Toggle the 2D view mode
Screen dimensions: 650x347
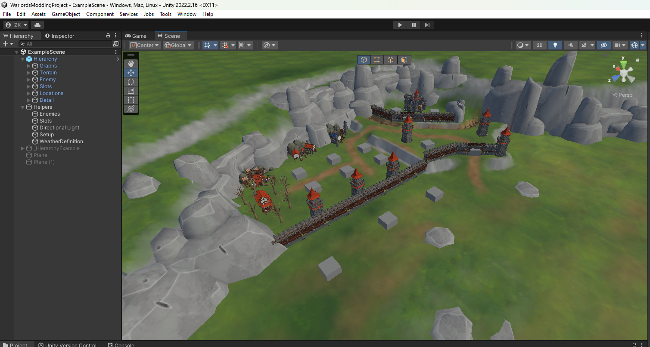(539, 45)
